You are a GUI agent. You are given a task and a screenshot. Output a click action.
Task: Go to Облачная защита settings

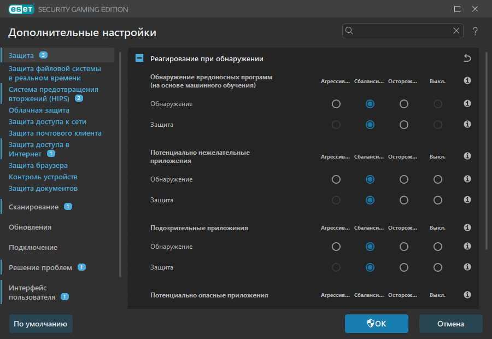[39, 110]
